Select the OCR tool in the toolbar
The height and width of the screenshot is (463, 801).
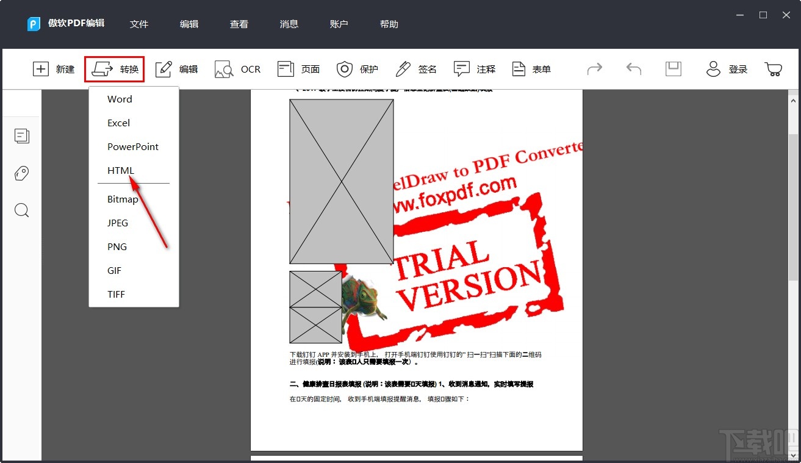pyautogui.click(x=238, y=69)
